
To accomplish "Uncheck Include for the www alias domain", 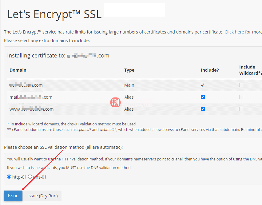I will [203, 109].
